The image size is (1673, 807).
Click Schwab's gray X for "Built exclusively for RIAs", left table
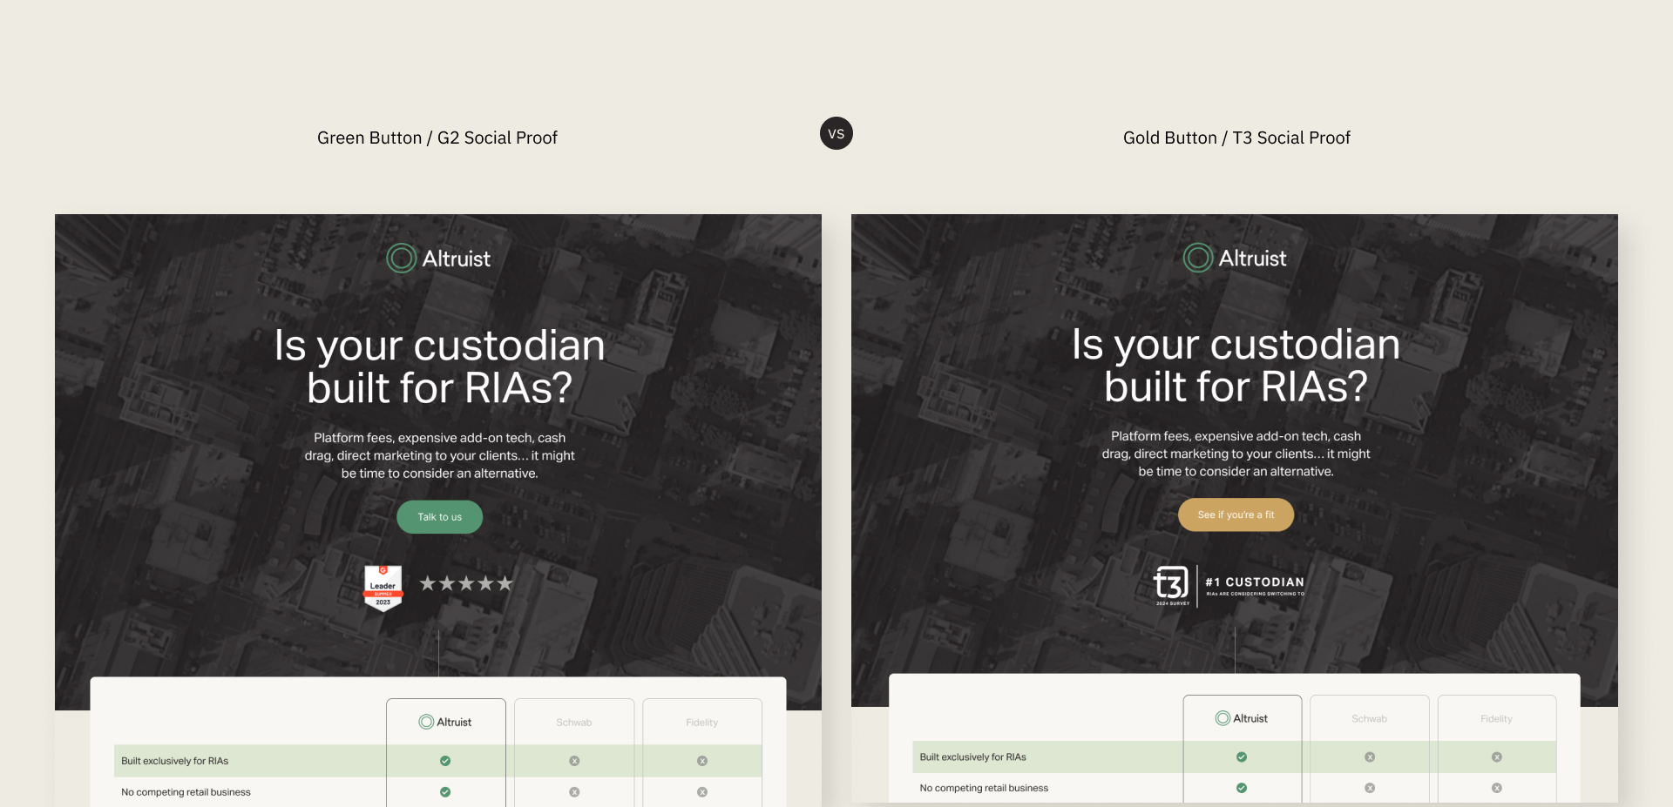574,761
